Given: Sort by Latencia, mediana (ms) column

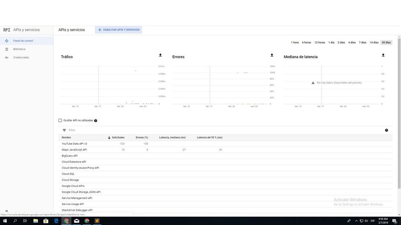Looking at the screenshot, I should (172, 137).
